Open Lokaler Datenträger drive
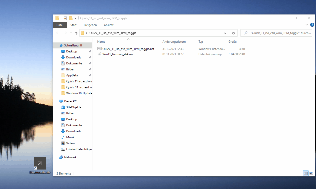316x189 pixels. coord(79,149)
